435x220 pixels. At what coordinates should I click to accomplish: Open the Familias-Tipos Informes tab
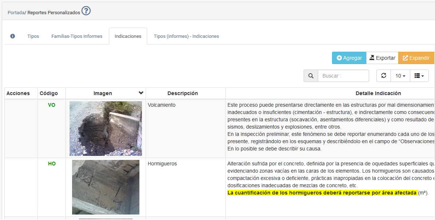(x=77, y=36)
